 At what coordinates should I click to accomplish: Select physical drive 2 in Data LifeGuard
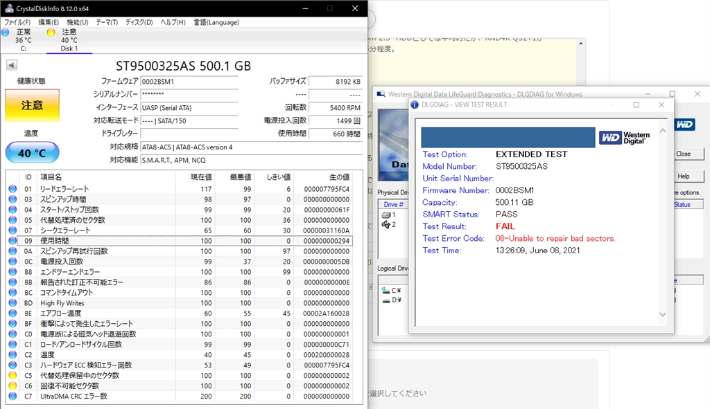coord(389,225)
